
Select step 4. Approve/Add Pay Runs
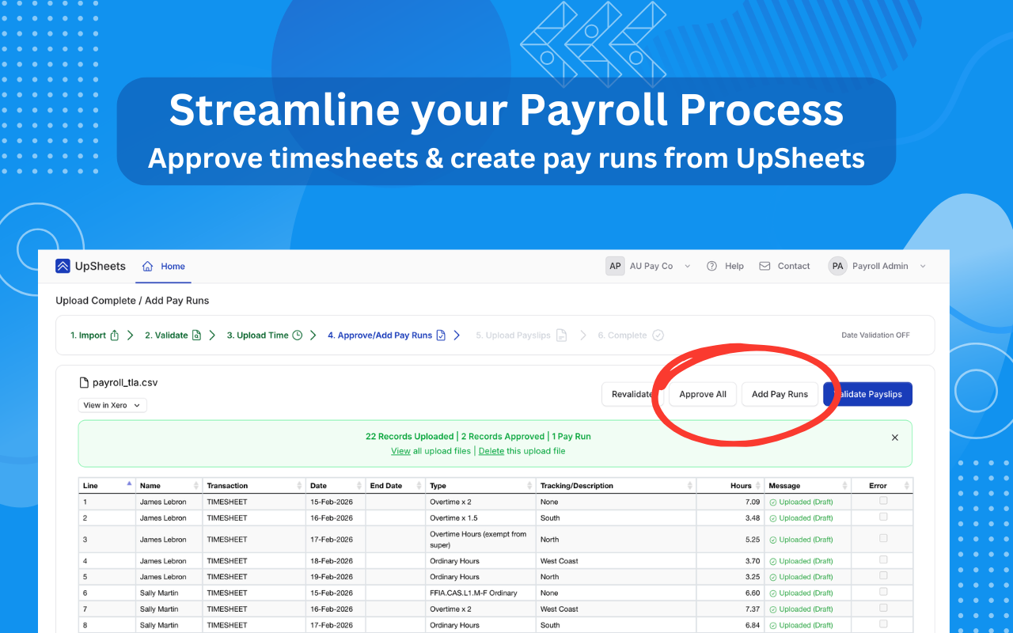click(380, 335)
